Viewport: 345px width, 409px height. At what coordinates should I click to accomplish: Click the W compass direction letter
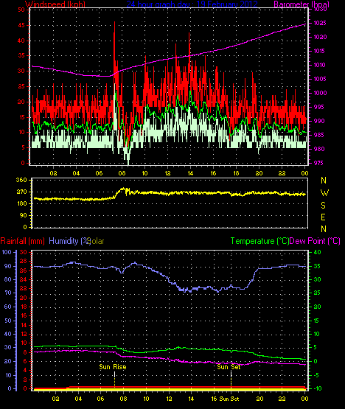click(324, 193)
